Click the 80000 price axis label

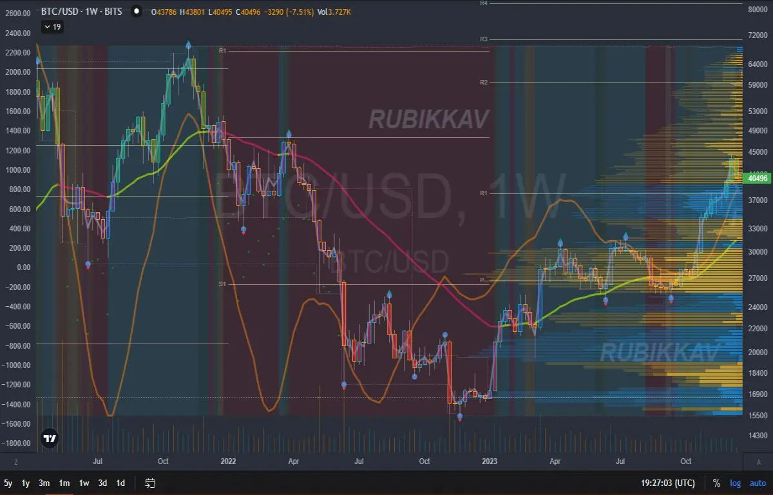pyautogui.click(x=756, y=10)
